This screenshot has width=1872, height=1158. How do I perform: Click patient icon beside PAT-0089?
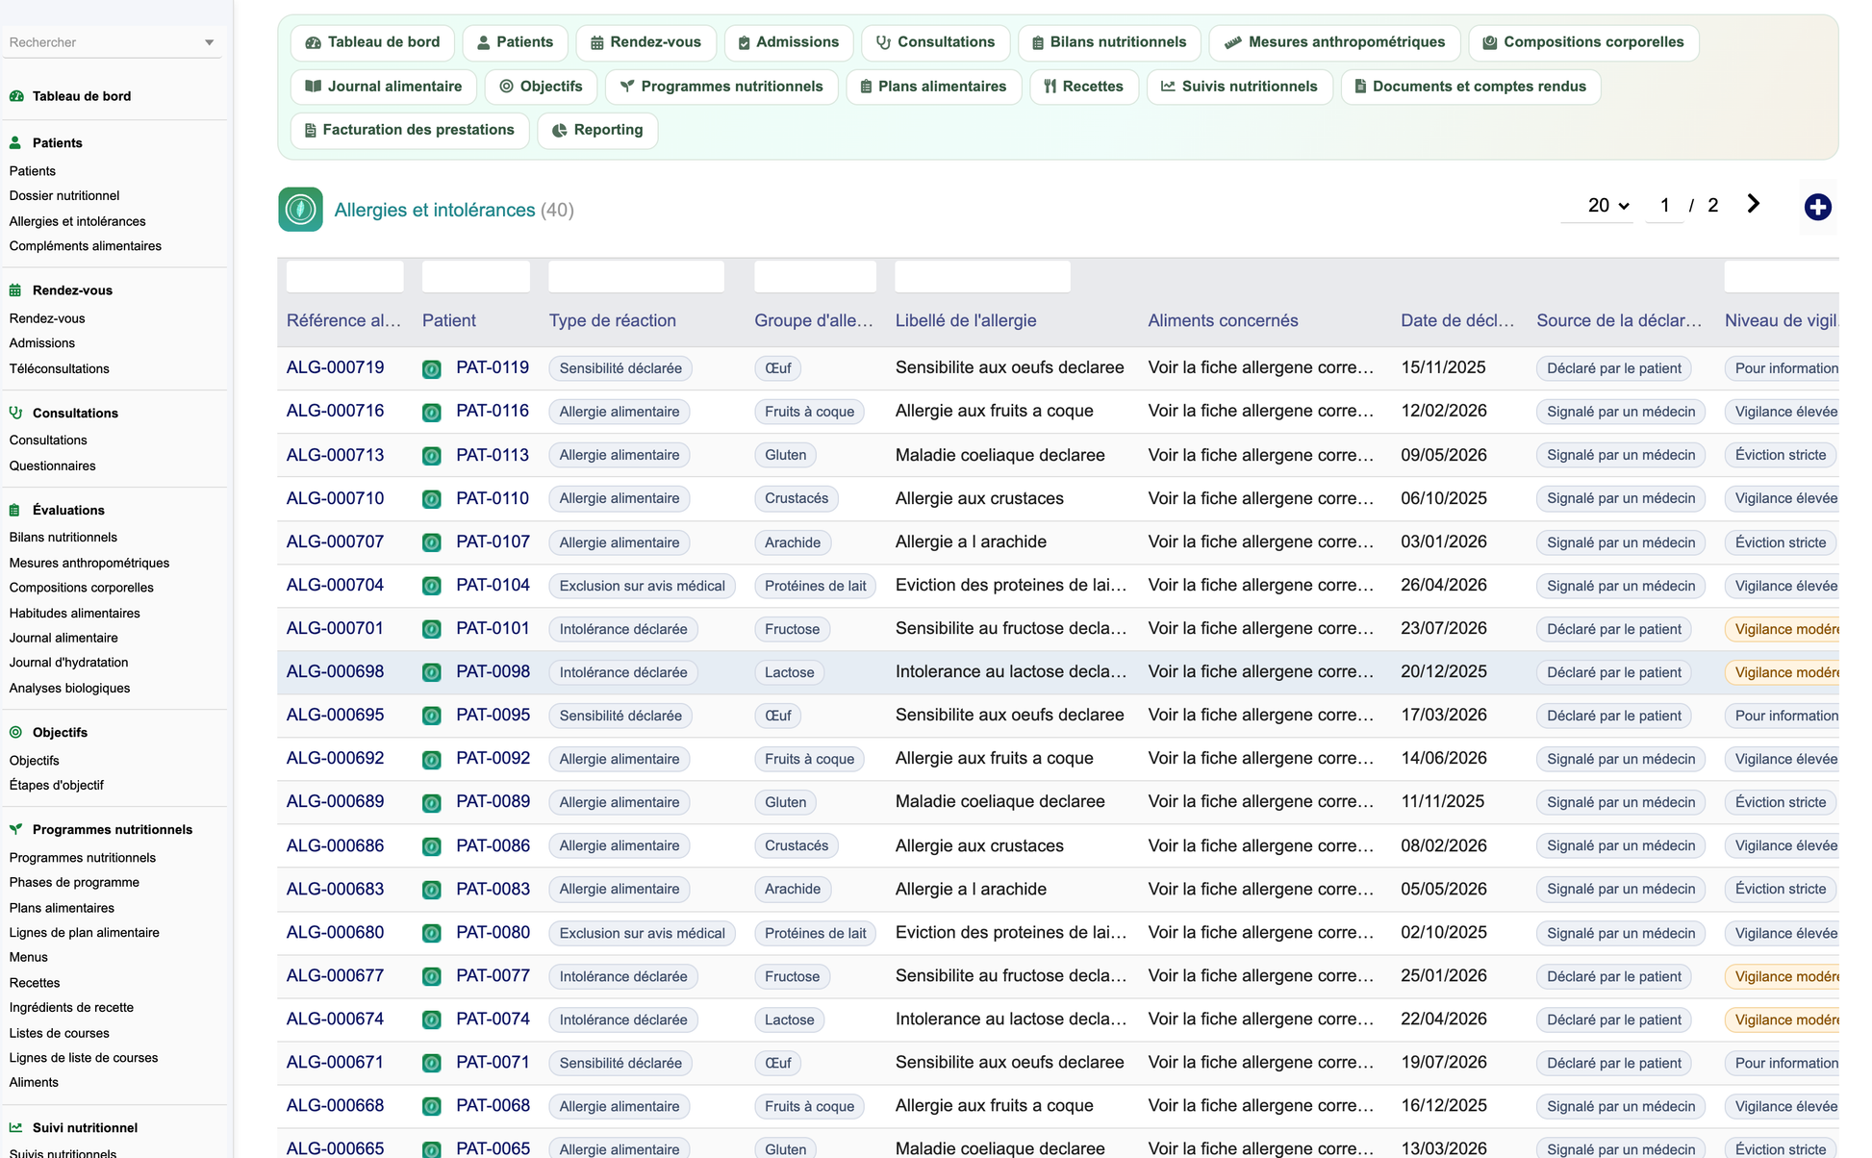click(432, 802)
